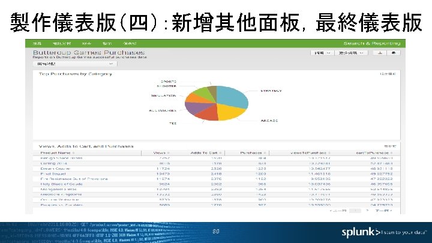Click Fire Resistance Suit of Provolone row
The image size is (432, 243).
pyautogui.click(x=216, y=179)
